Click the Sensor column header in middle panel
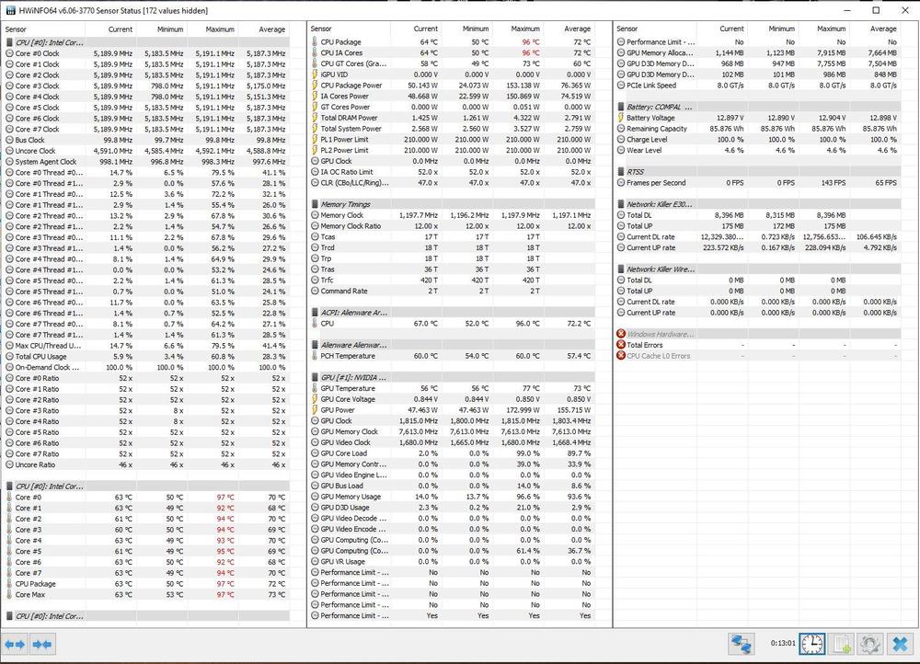The height and width of the screenshot is (664, 920). pyautogui.click(x=321, y=29)
